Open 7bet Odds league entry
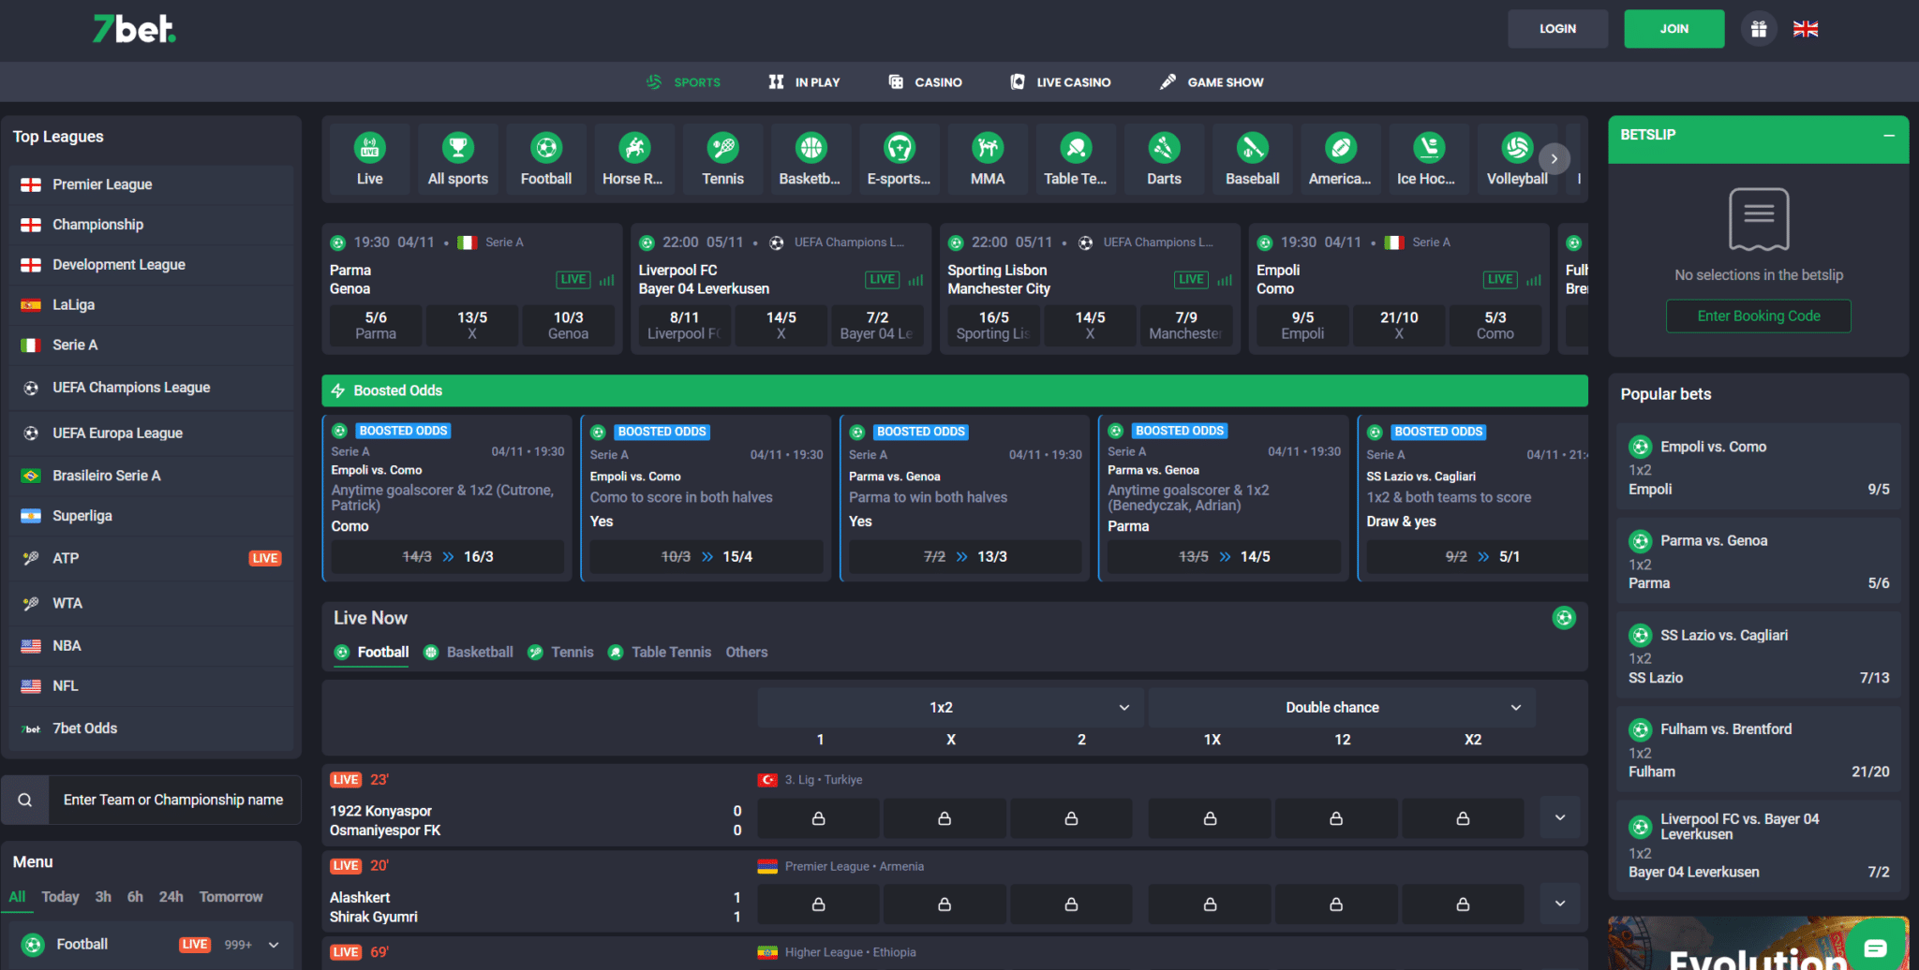Screen dimensions: 1919x970 coord(151,728)
